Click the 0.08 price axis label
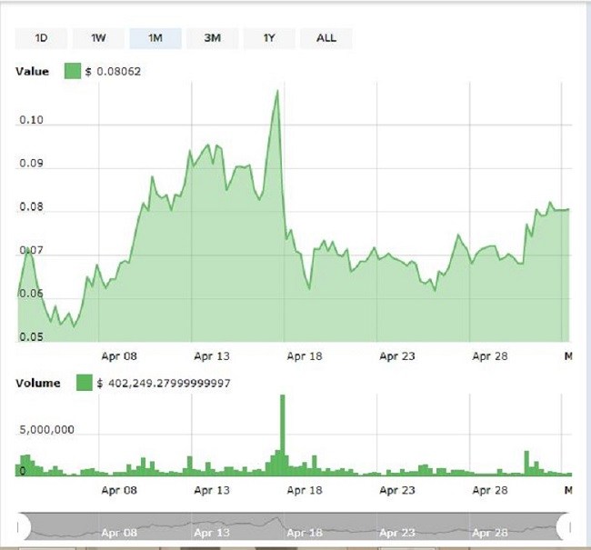The width and height of the screenshot is (591, 550). tap(31, 206)
